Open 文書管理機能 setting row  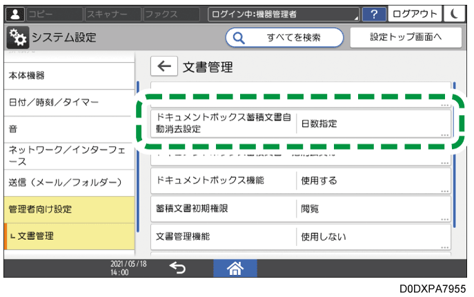[301, 236]
